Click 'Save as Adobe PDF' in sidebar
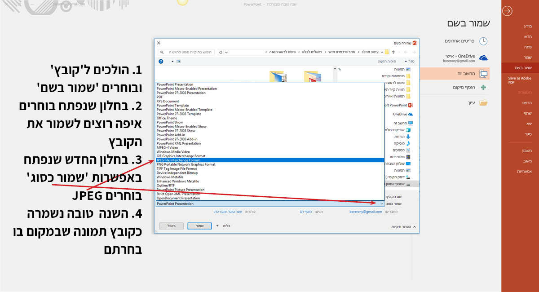The height and width of the screenshot is (292, 539). click(520, 80)
